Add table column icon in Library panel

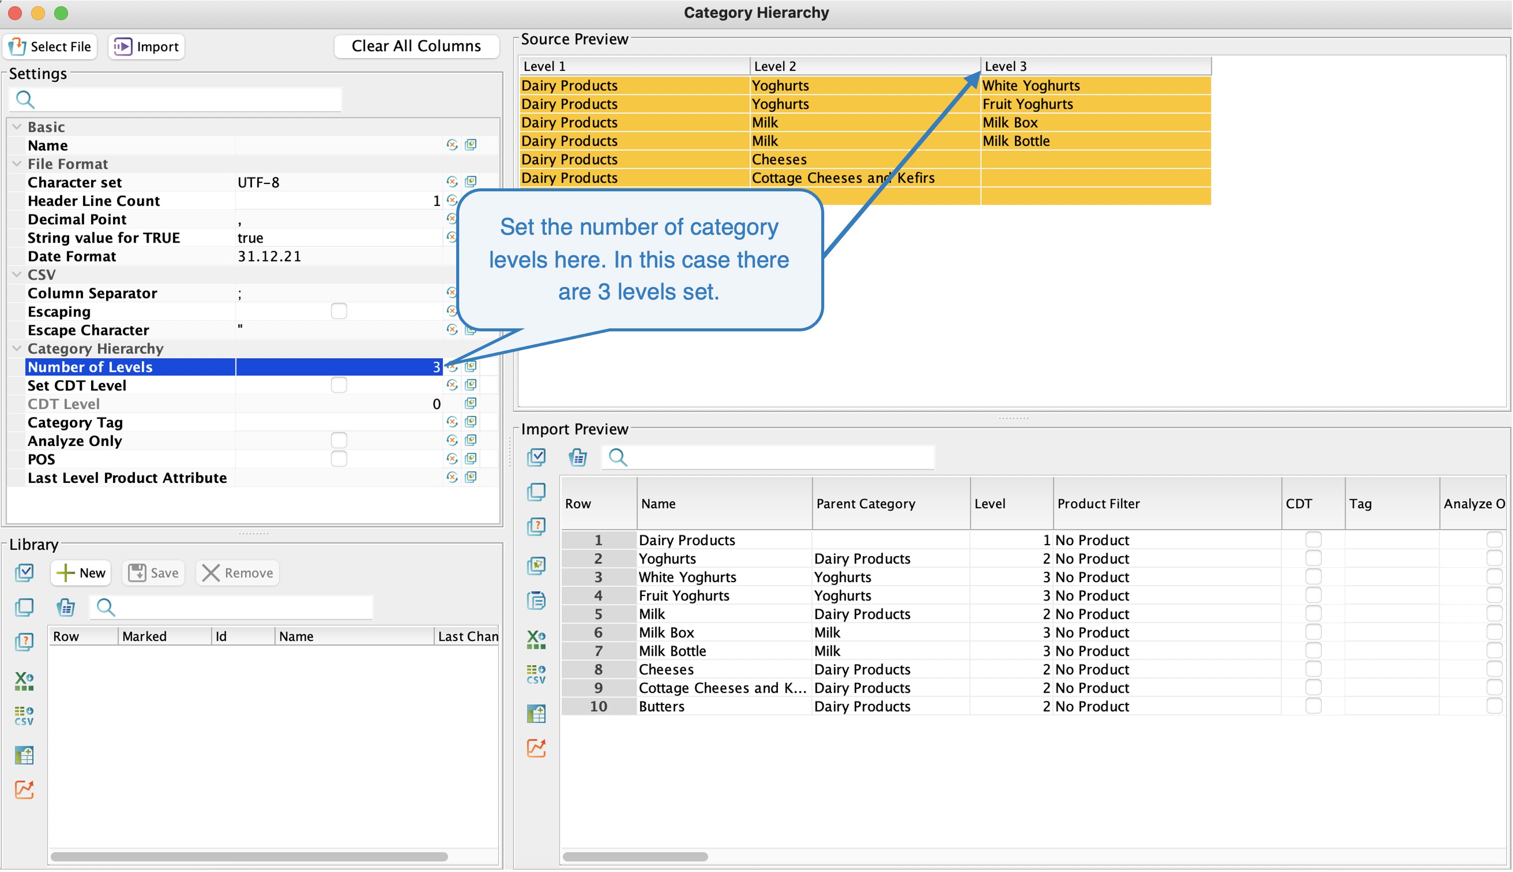click(24, 755)
